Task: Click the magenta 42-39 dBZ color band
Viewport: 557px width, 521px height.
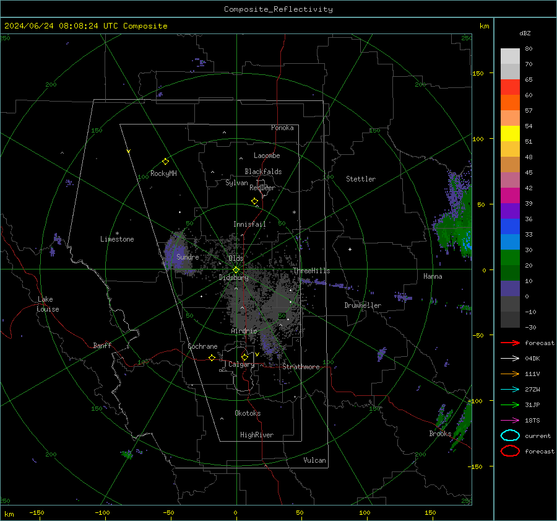Action: coord(510,196)
